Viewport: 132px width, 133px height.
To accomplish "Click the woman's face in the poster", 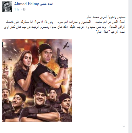I will coord(28,59).
